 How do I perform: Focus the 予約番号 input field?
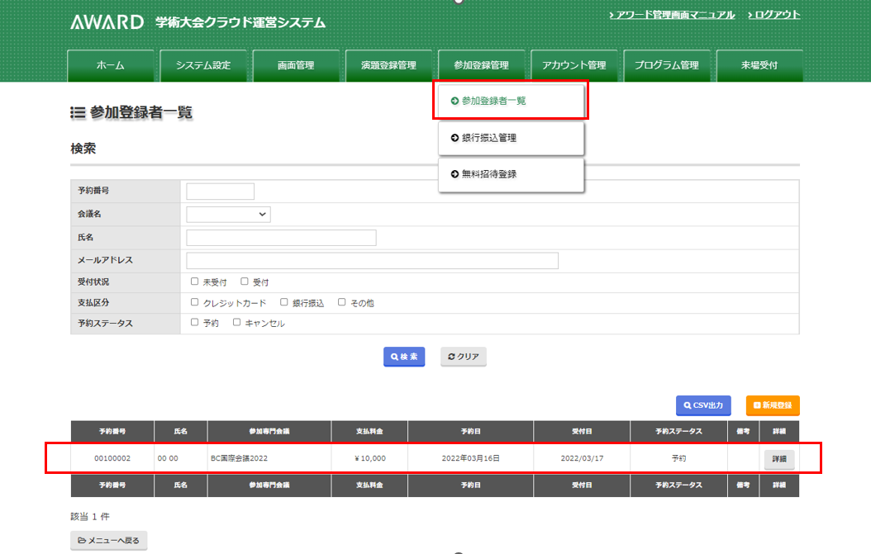(221, 192)
